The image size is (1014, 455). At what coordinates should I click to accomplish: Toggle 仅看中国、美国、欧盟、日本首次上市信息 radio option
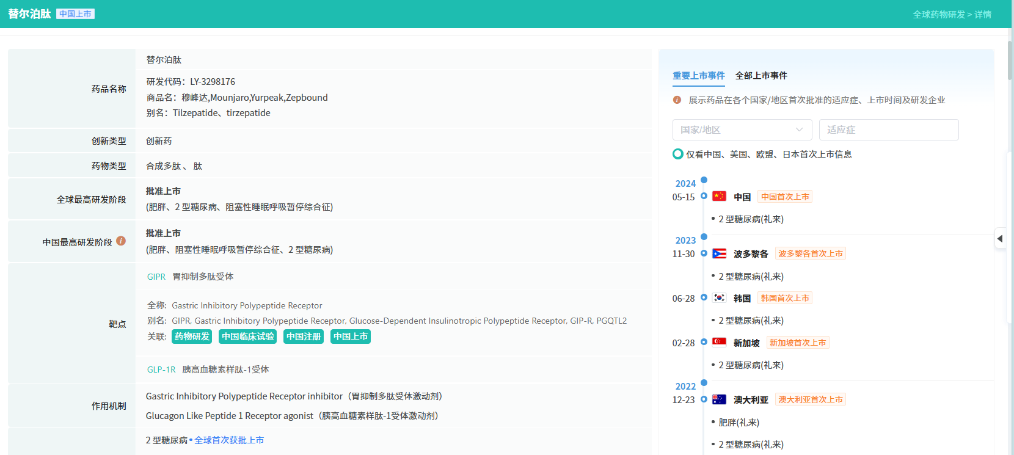677,154
